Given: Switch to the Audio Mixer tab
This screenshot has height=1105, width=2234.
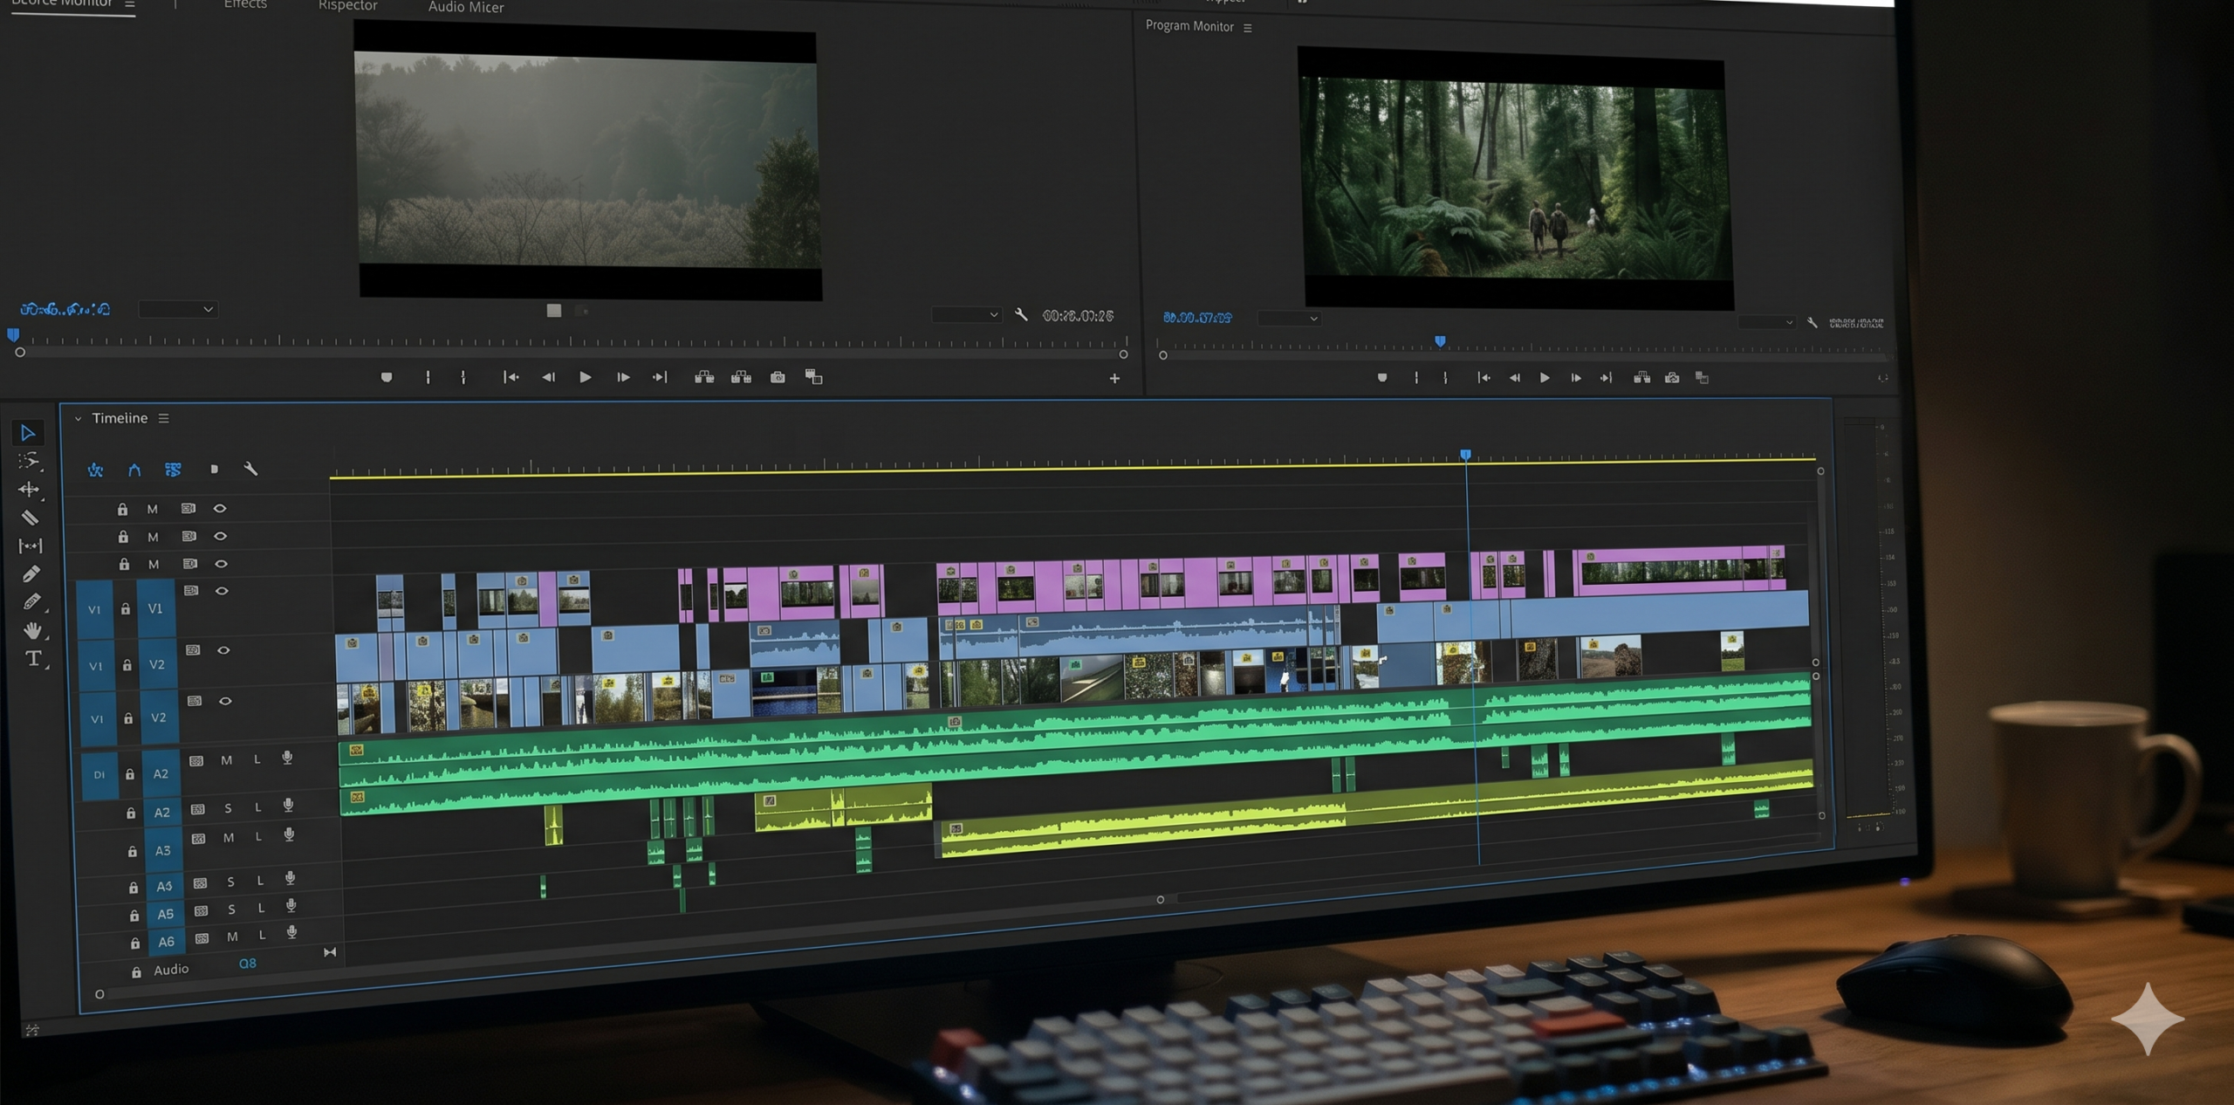Looking at the screenshot, I should click(466, 7).
